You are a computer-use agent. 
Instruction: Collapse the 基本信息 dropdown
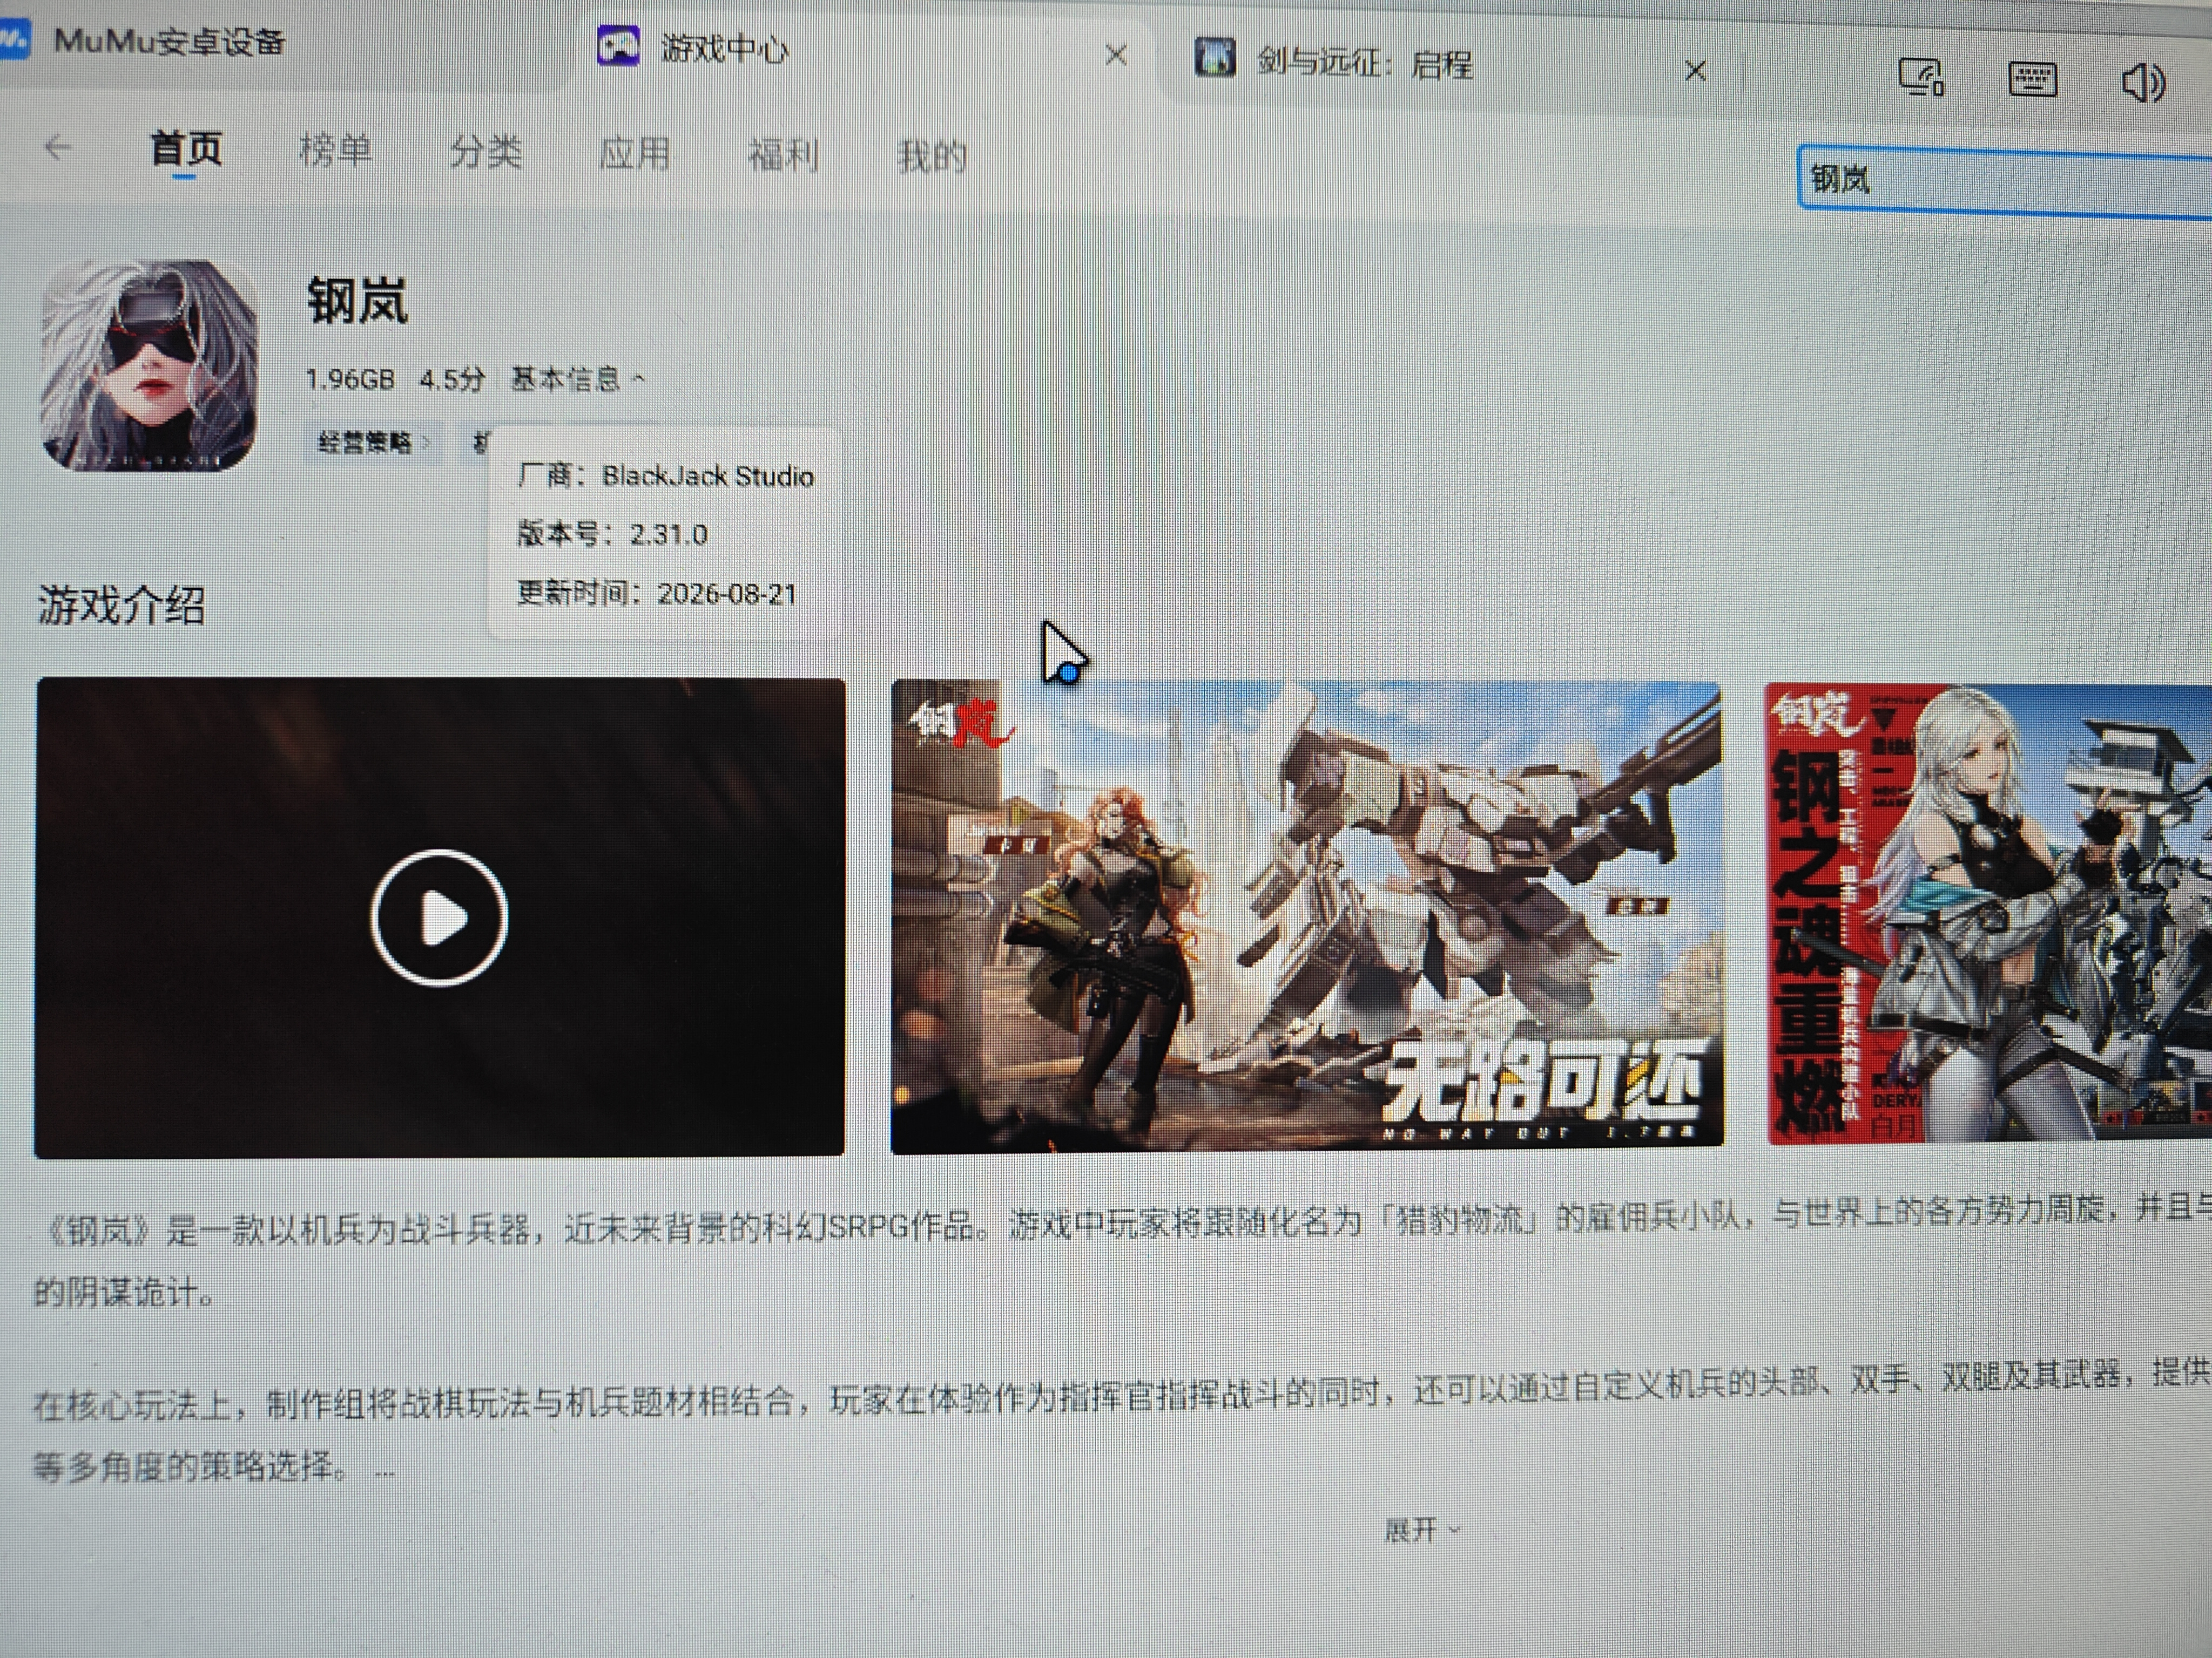point(578,379)
